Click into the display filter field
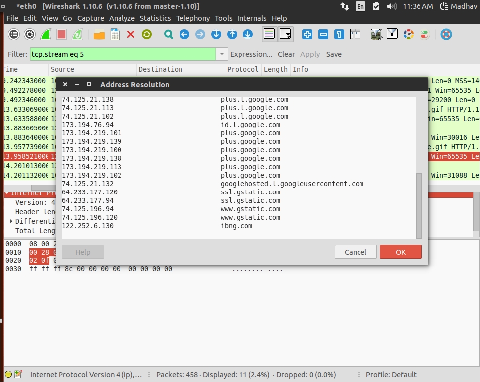This screenshot has width=480, height=382. click(x=123, y=54)
